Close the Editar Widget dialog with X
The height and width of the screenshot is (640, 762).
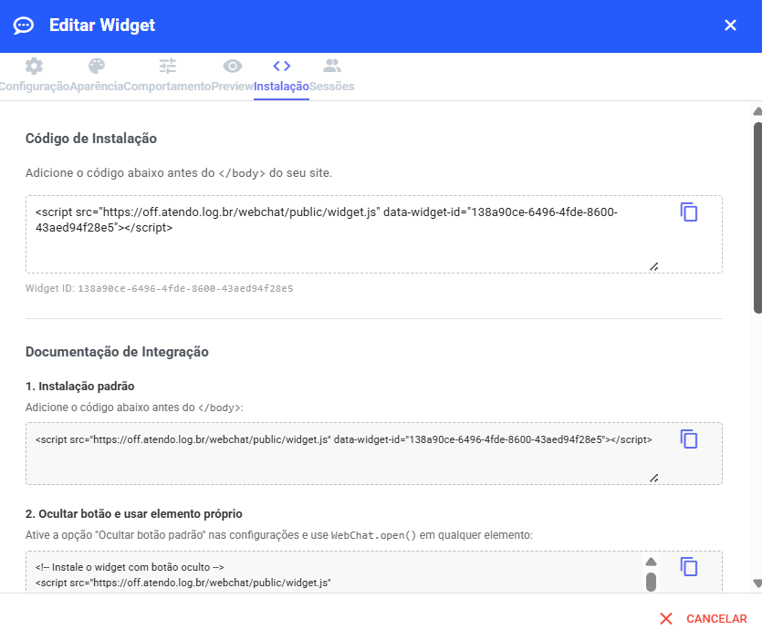(x=730, y=26)
